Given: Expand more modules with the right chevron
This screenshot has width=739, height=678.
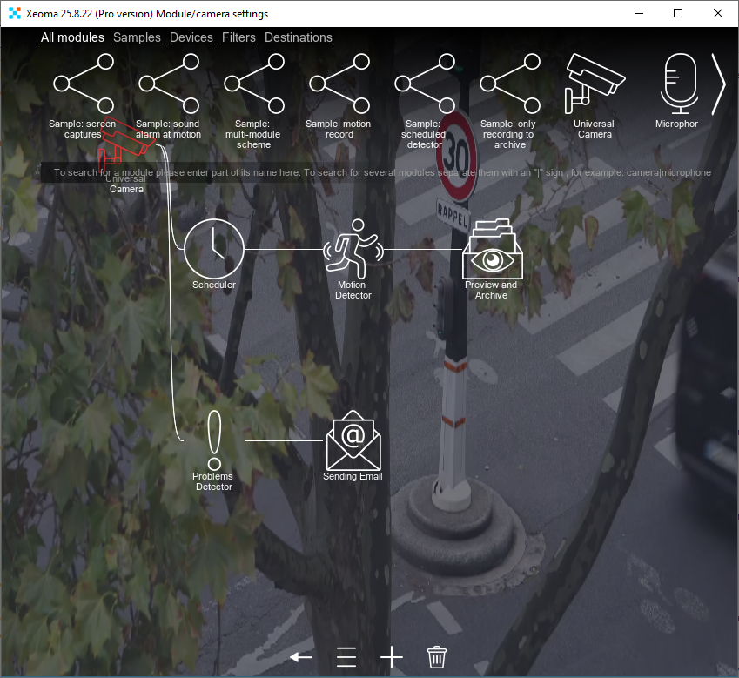Looking at the screenshot, I should pos(722,85).
